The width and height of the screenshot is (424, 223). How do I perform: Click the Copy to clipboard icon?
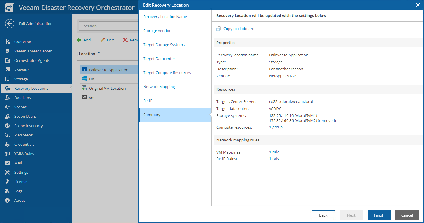219,29
